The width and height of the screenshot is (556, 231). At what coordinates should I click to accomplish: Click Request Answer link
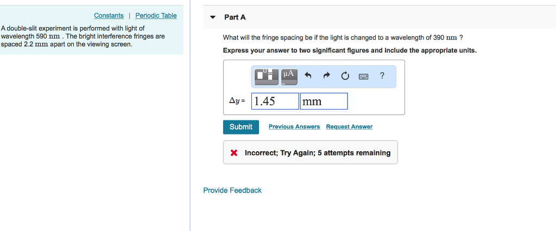(349, 127)
